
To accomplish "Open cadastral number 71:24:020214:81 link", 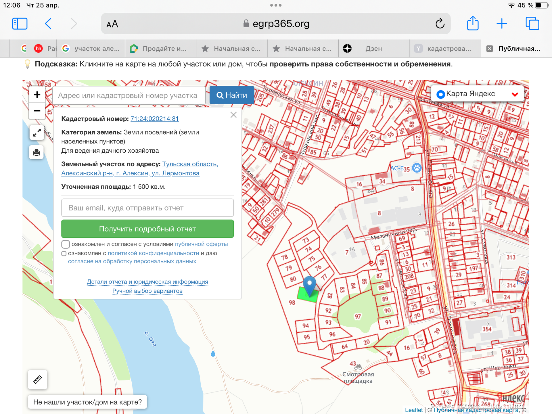I will pos(155,119).
